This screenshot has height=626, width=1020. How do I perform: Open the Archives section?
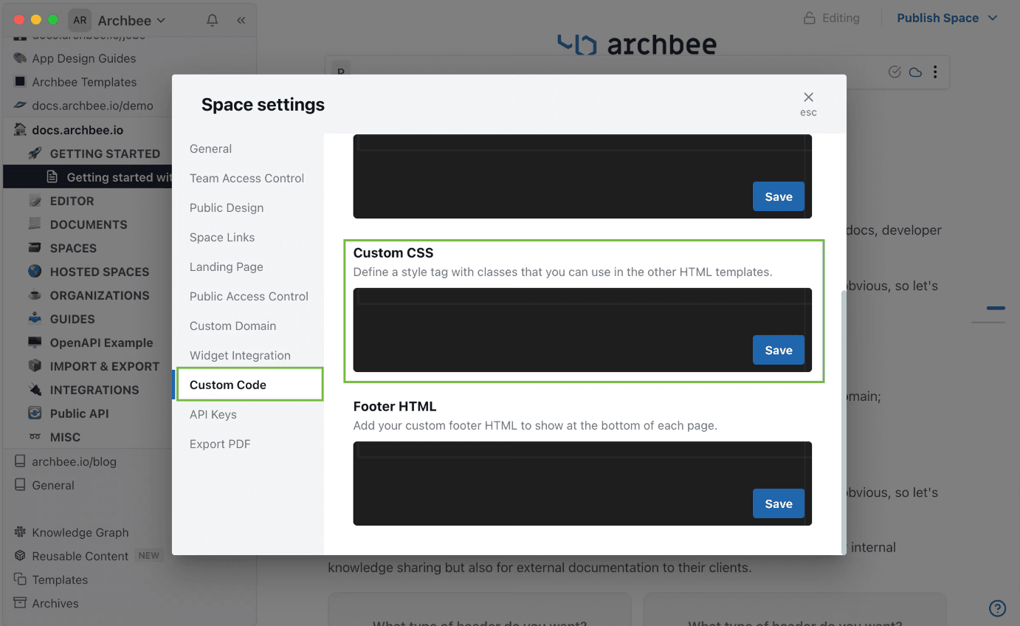coord(55,603)
